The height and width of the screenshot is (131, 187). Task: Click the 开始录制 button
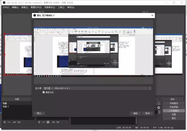coord(174,107)
